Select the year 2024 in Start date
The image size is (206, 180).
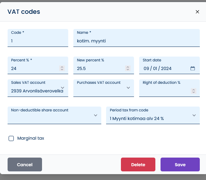pyautogui.click(x=166, y=69)
